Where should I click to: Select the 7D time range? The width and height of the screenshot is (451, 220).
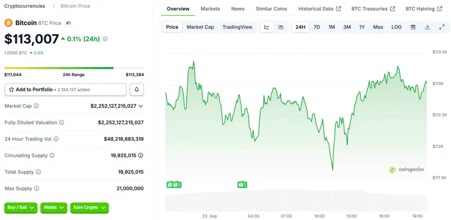(x=317, y=27)
